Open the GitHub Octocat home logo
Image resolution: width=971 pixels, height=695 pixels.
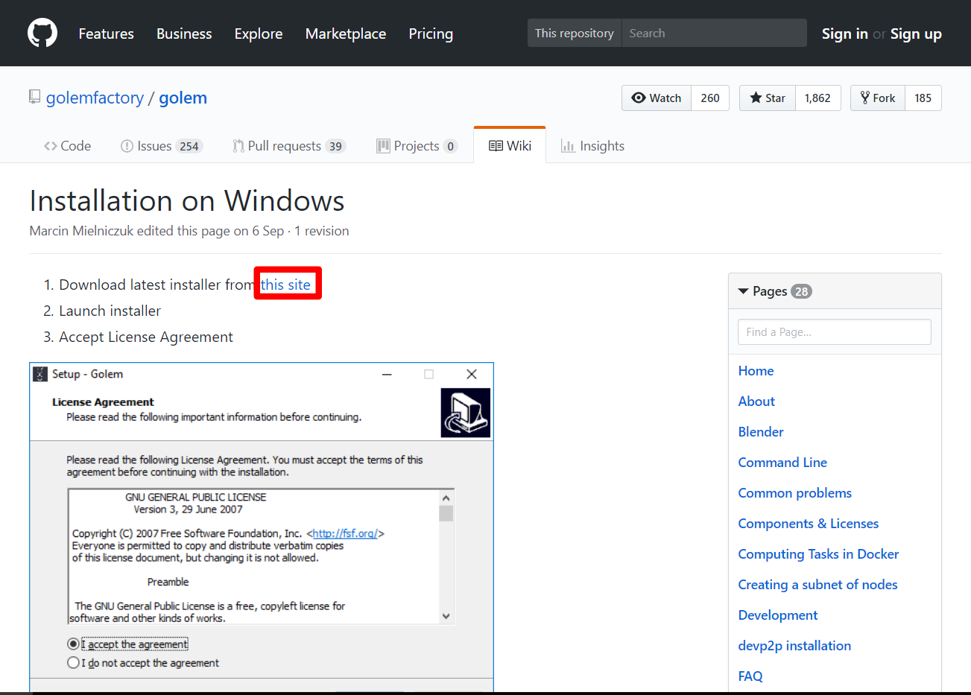(42, 34)
